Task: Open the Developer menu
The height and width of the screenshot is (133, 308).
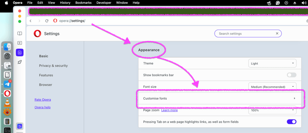Action: click(x=104, y=3)
